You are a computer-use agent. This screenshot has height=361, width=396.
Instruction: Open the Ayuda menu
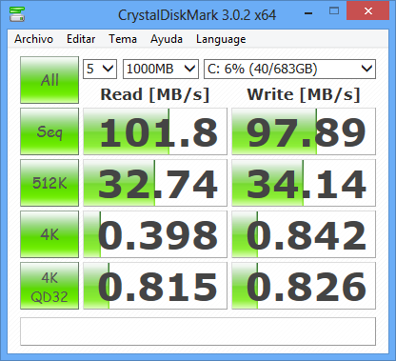point(167,39)
